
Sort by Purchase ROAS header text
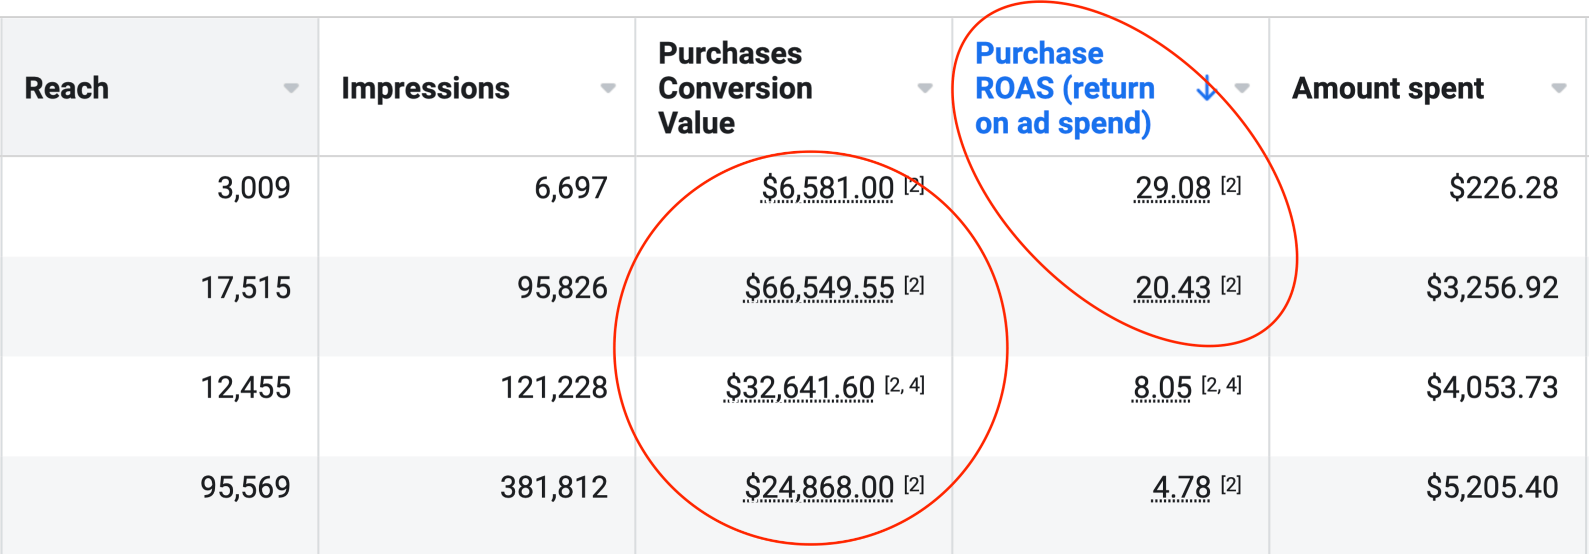click(1064, 88)
